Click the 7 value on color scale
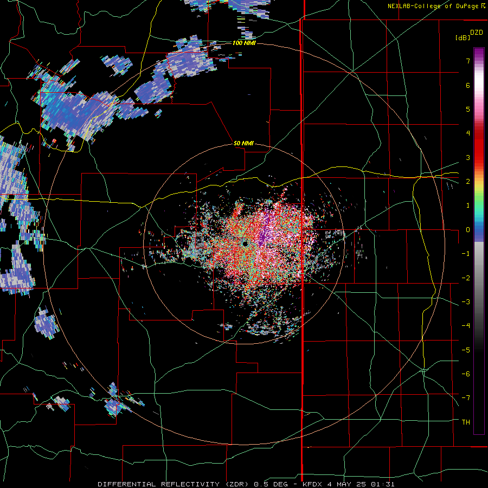 point(468,61)
